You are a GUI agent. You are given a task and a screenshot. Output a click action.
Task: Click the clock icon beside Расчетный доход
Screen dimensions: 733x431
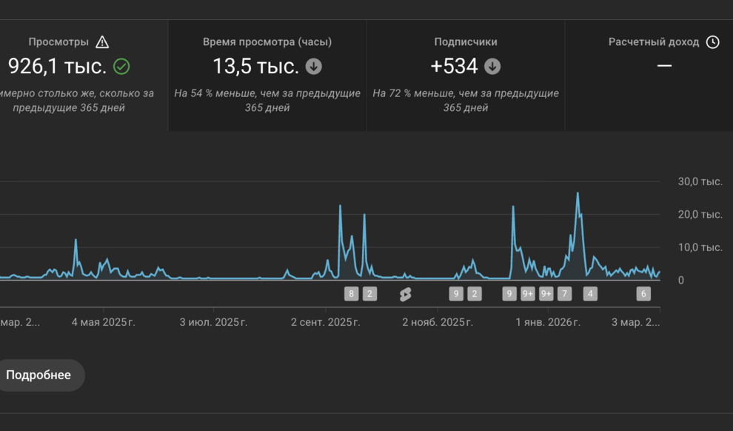click(712, 42)
